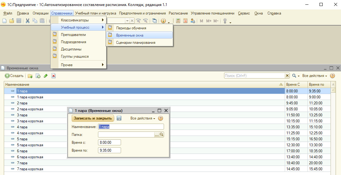
Task: Click the Cut scissors icon
Action: [27, 21]
